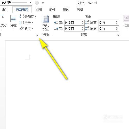Image resolution: width=129 pixels, height=129 pixels.
Task: Decrease the 段后 spacing value
Action: point(117,30)
